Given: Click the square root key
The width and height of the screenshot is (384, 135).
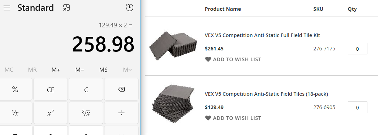Looking at the screenshot, I should point(86,113).
